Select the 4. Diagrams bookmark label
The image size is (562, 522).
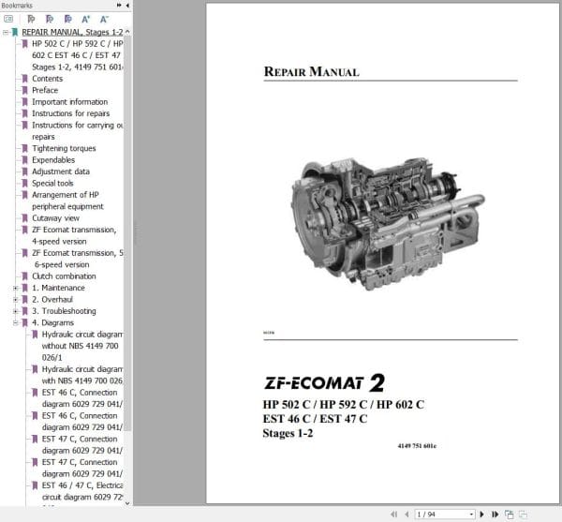[52, 322]
